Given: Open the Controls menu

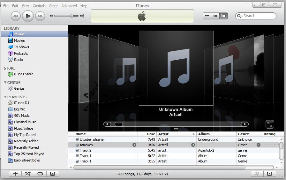Looking at the screenshot, I should click(x=39, y=6).
